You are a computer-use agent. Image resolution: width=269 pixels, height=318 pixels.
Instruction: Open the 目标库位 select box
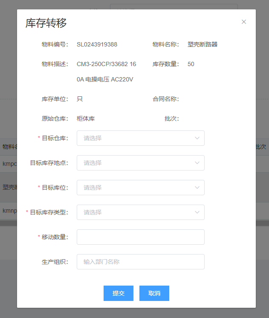(136, 188)
